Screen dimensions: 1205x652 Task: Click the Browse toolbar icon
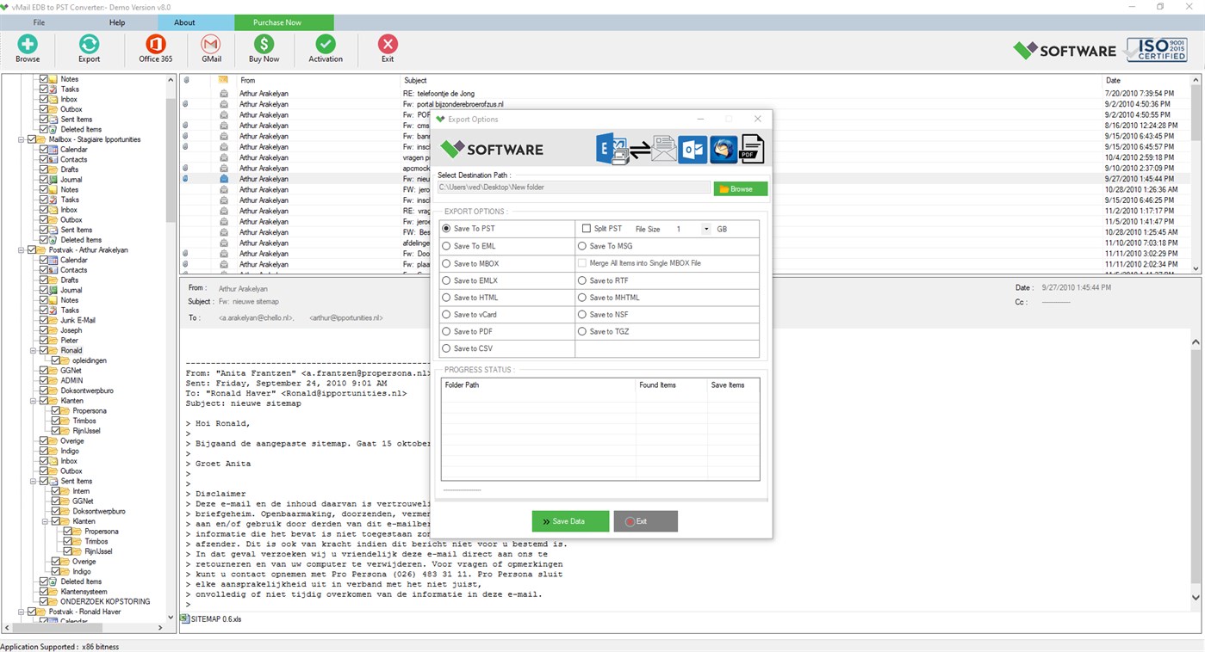tap(27, 47)
